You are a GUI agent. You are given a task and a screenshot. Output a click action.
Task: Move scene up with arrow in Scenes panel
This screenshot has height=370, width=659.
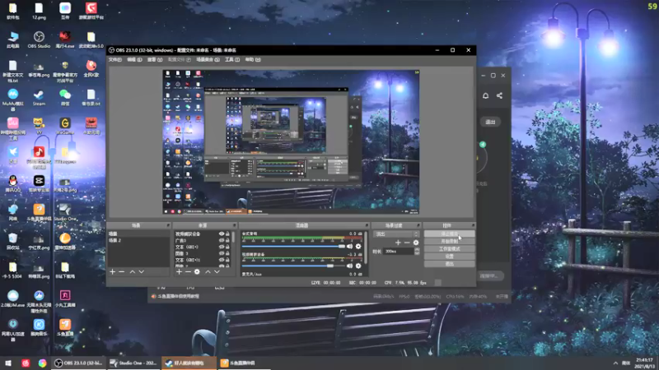(x=133, y=272)
